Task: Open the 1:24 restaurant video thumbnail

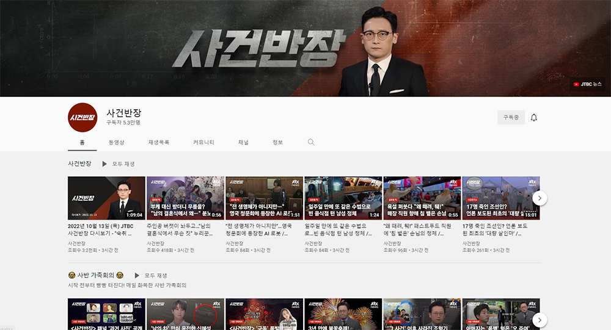Action: (343, 198)
